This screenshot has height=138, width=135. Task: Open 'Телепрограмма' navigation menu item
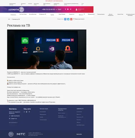click(101, 14)
